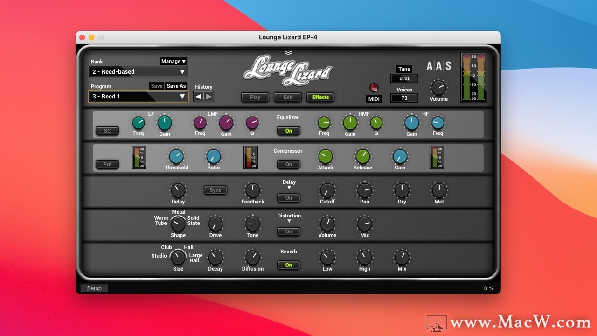
Task: Click the HMF Gain knob
Action: tap(350, 123)
